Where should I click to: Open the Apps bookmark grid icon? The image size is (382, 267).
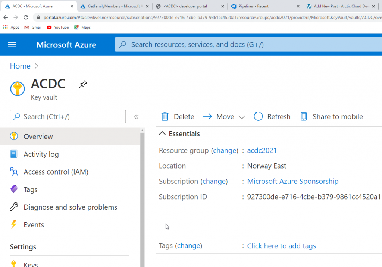point(5,27)
